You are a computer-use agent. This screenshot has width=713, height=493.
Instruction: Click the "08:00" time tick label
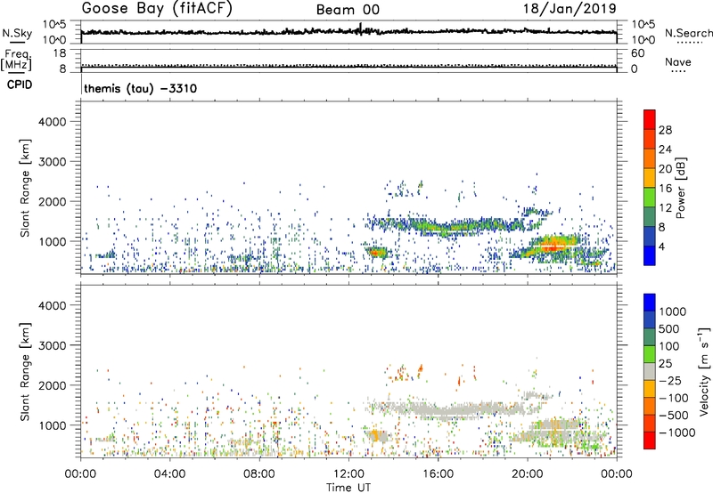[x=259, y=474]
